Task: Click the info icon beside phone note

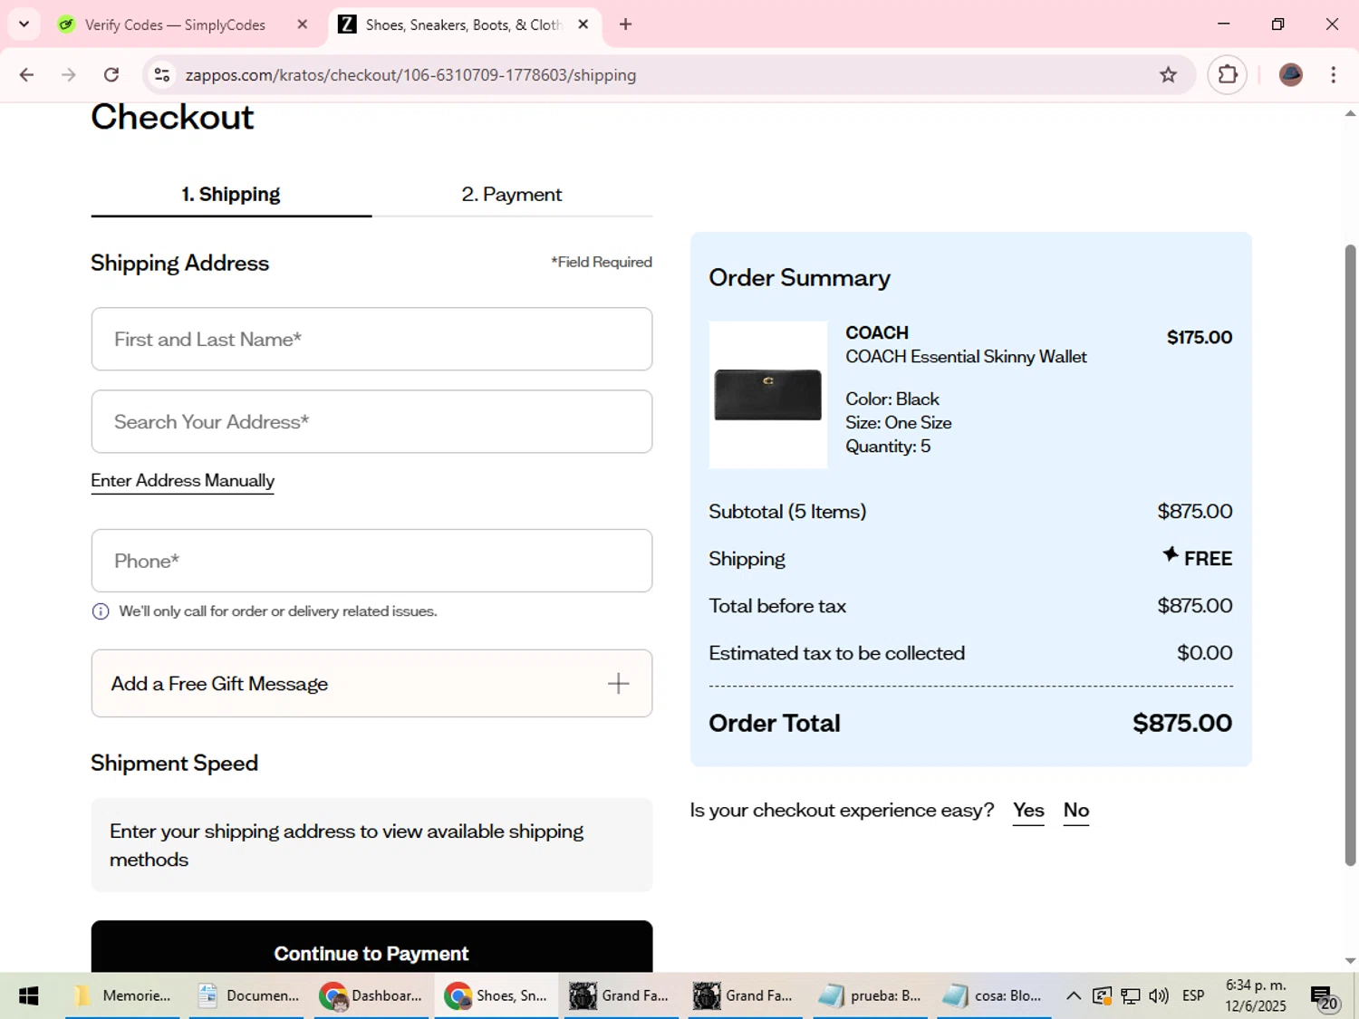Action: click(x=101, y=611)
